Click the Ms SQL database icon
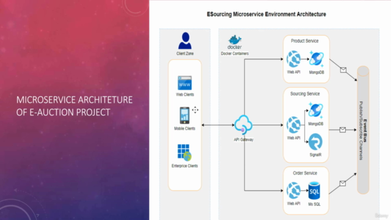 tap(314, 191)
